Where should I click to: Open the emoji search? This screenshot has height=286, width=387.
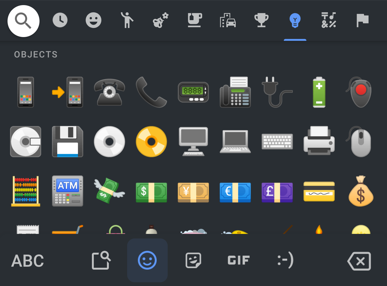click(23, 21)
